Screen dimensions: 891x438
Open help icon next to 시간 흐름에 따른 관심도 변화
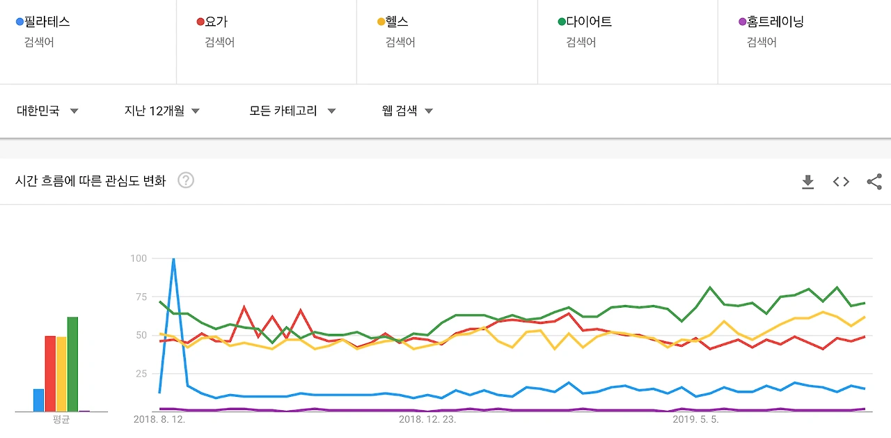pyautogui.click(x=186, y=181)
